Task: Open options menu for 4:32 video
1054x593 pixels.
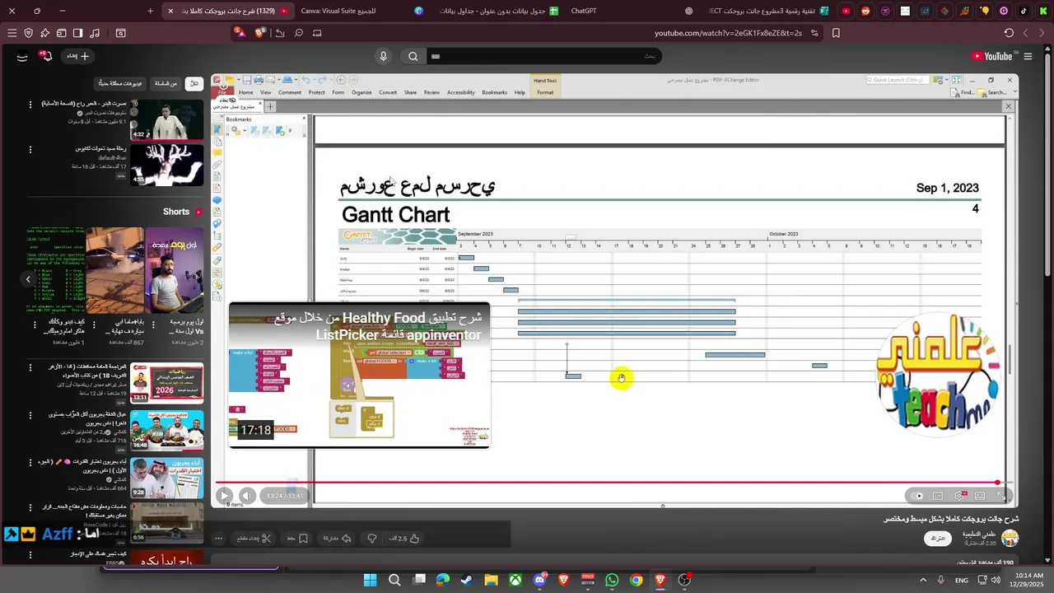Action: [30, 105]
